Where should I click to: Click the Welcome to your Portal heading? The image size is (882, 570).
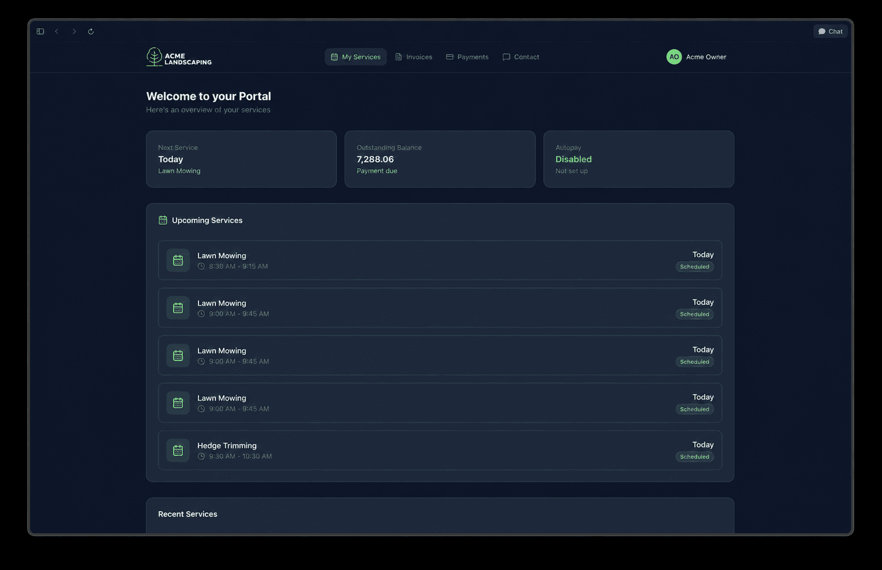click(x=209, y=96)
